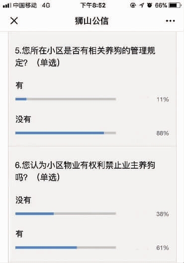Tap question 5 text about 养狗的管理规定
The height and width of the screenshot is (263, 184).
pyautogui.click(x=85, y=57)
